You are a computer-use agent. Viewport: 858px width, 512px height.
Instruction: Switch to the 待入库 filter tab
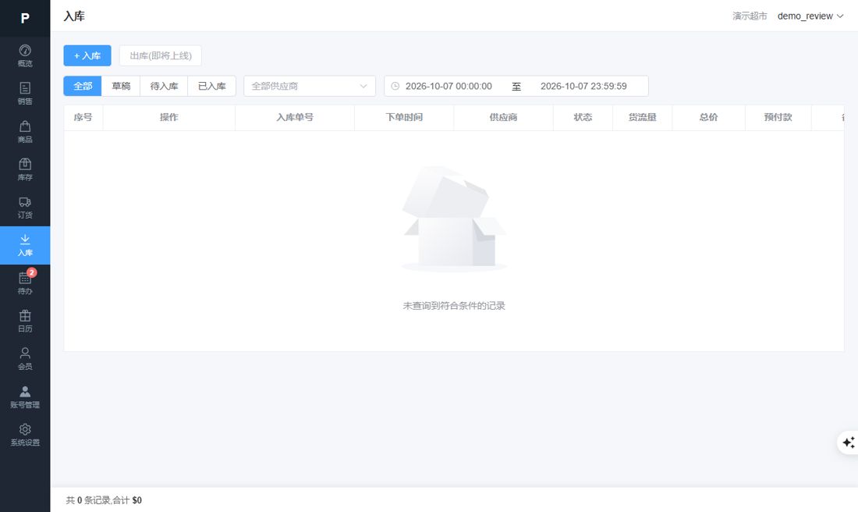(x=164, y=86)
